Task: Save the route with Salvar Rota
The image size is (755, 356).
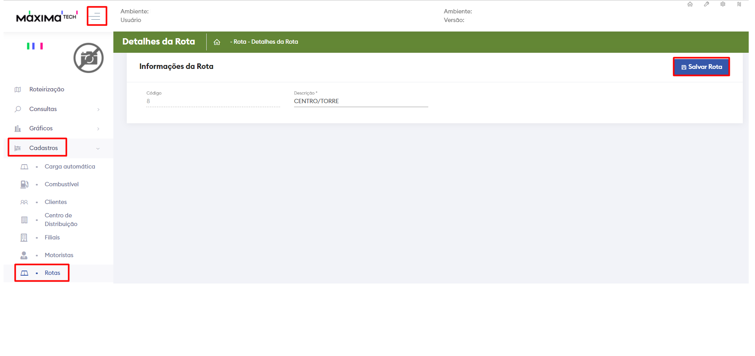Action: [701, 67]
